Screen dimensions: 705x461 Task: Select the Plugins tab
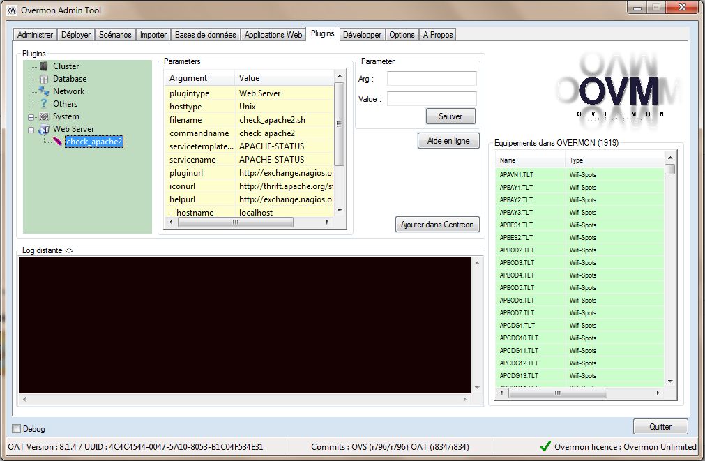(323, 33)
